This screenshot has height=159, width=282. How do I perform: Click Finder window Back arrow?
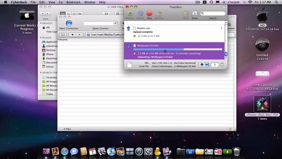coord(43,14)
